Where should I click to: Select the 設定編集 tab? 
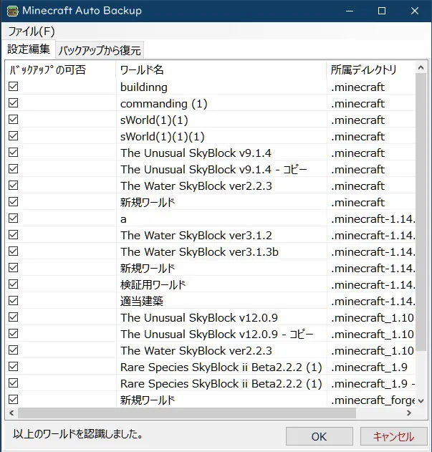click(29, 49)
